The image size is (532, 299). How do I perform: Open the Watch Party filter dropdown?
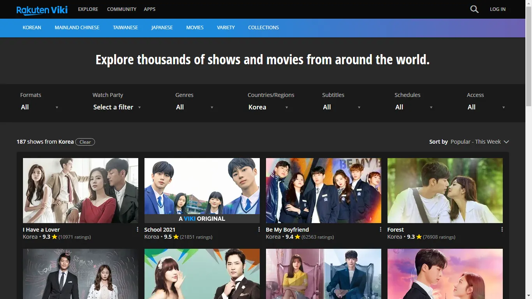[x=117, y=107]
